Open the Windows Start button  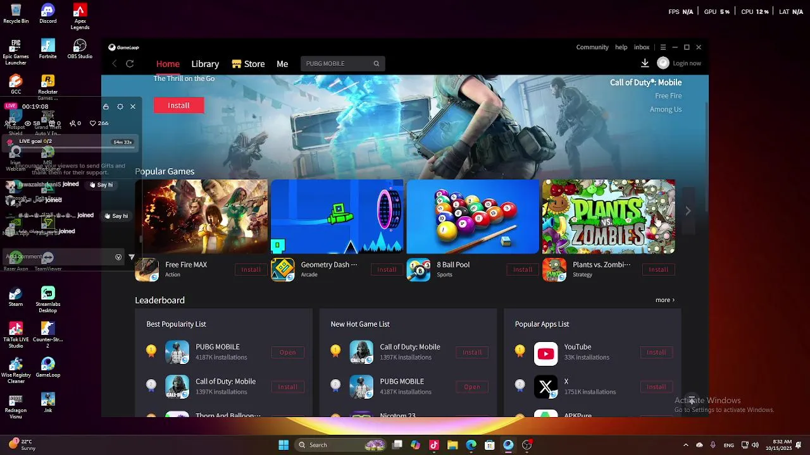(283, 445)
